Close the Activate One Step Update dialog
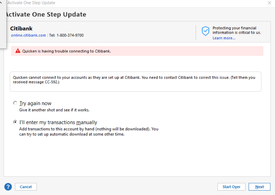Image resolution: width=275 pixels, height=195 pixels. pyautogui.click(x=269, y=3)
